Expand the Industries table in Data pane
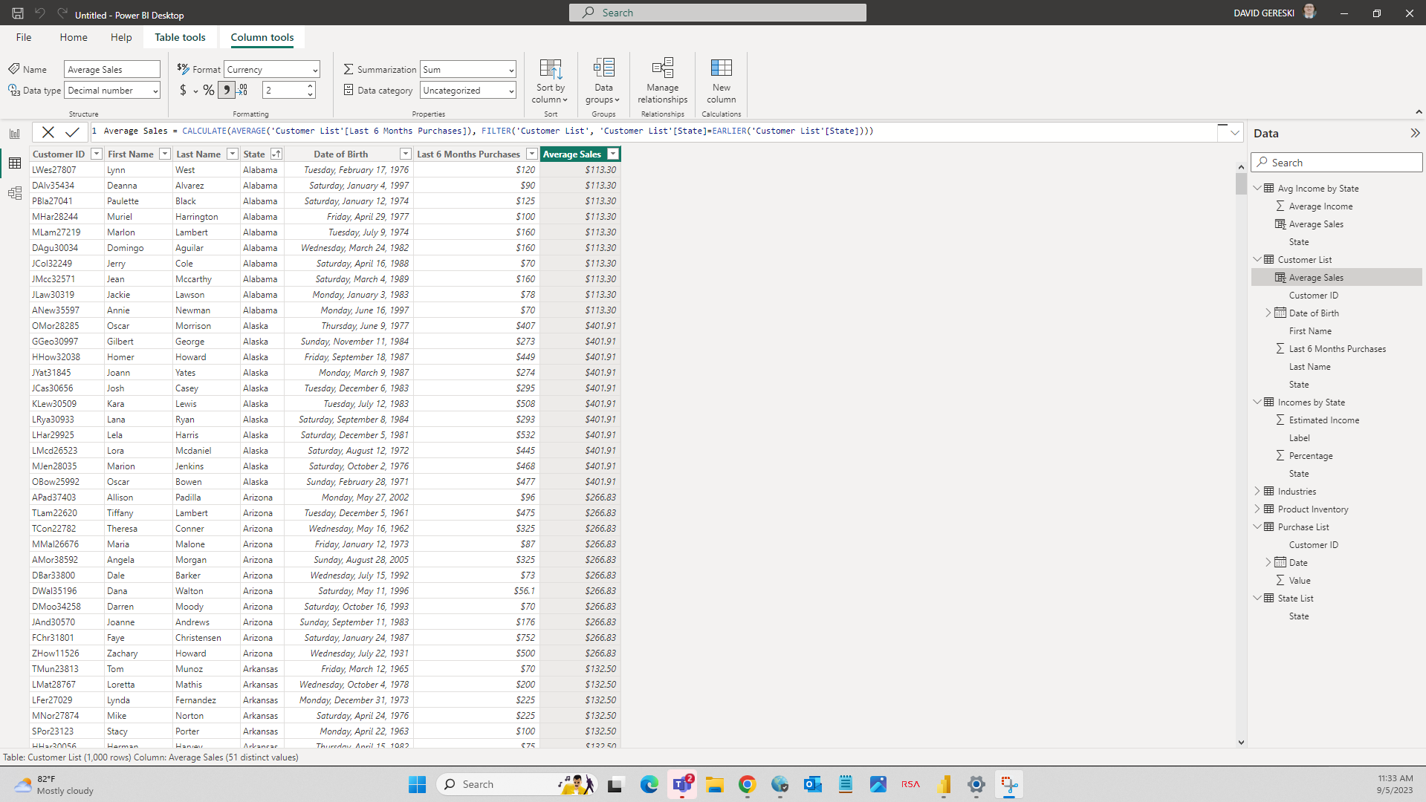This screenshot has width=1426, height=802. 1257,491
